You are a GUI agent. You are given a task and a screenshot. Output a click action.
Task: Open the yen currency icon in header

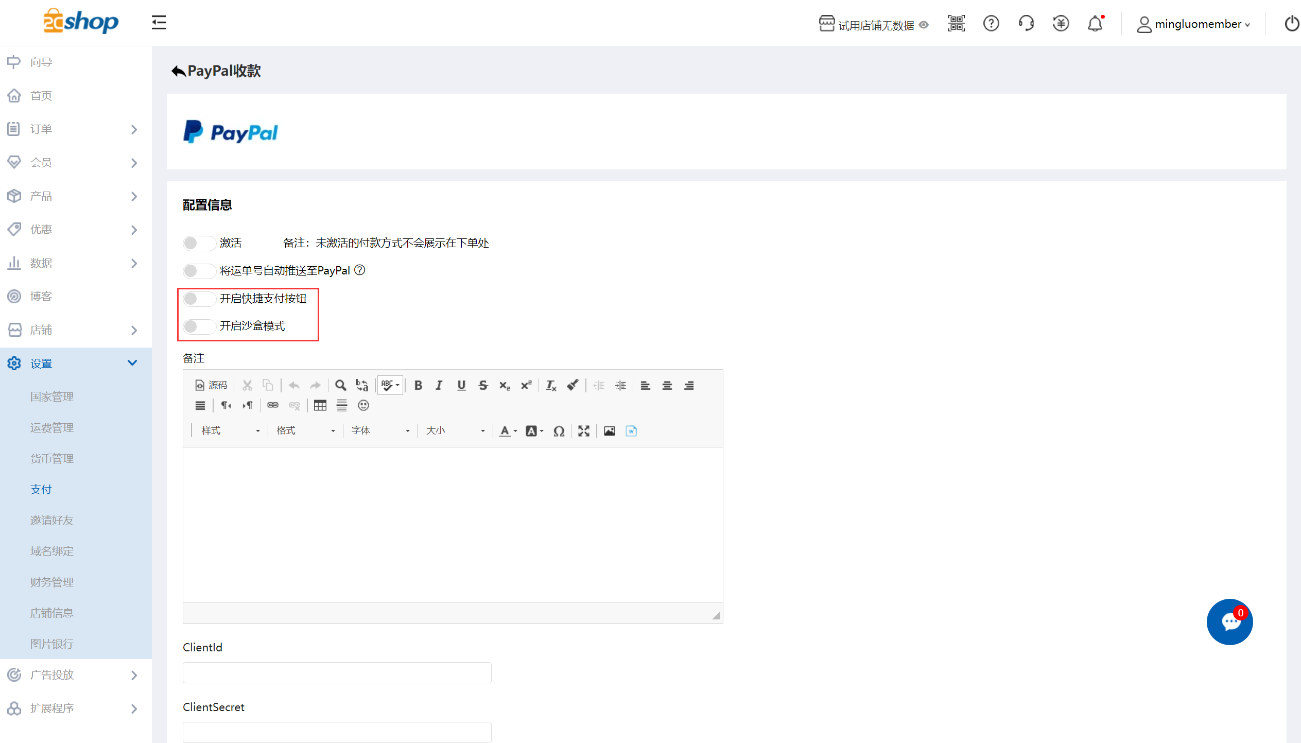pos(1061,23)
